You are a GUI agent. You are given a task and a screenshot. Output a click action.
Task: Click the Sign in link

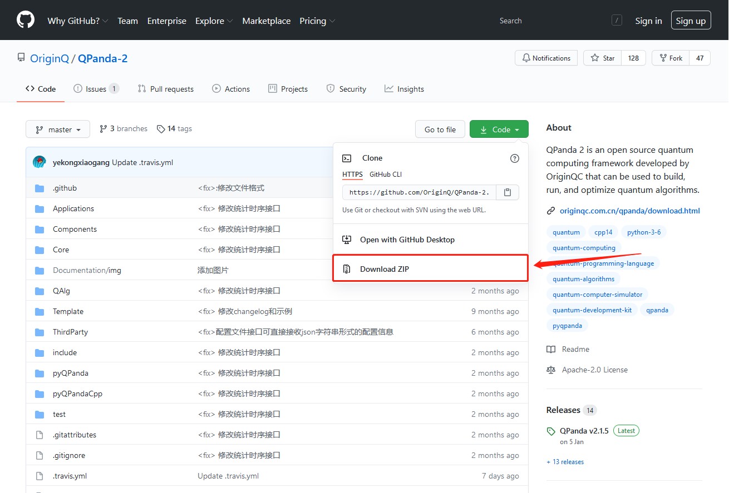pyautogui.click(x=649, y=21)
